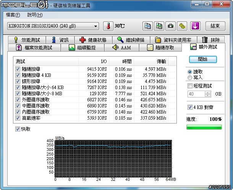Minimize the window
The width and height of the screenshot is (233, 190).
point(197,4)
